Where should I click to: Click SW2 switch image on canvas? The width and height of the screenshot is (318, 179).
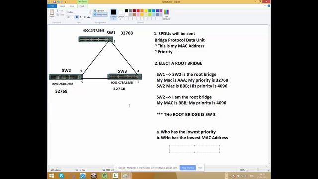(66, 77)
